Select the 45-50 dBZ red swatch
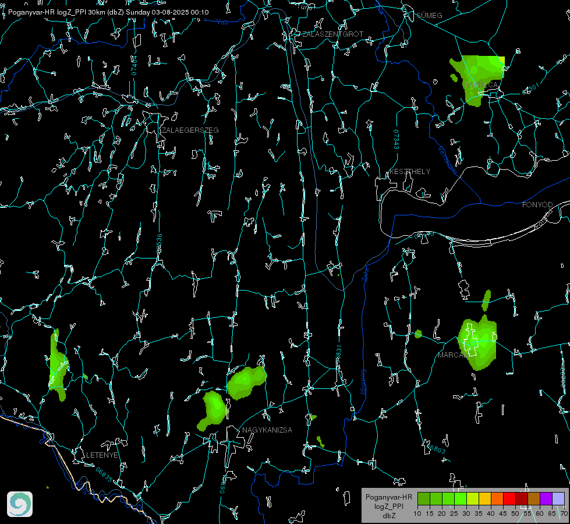This screenshot has width=570, height=524. tap(509, 498)
